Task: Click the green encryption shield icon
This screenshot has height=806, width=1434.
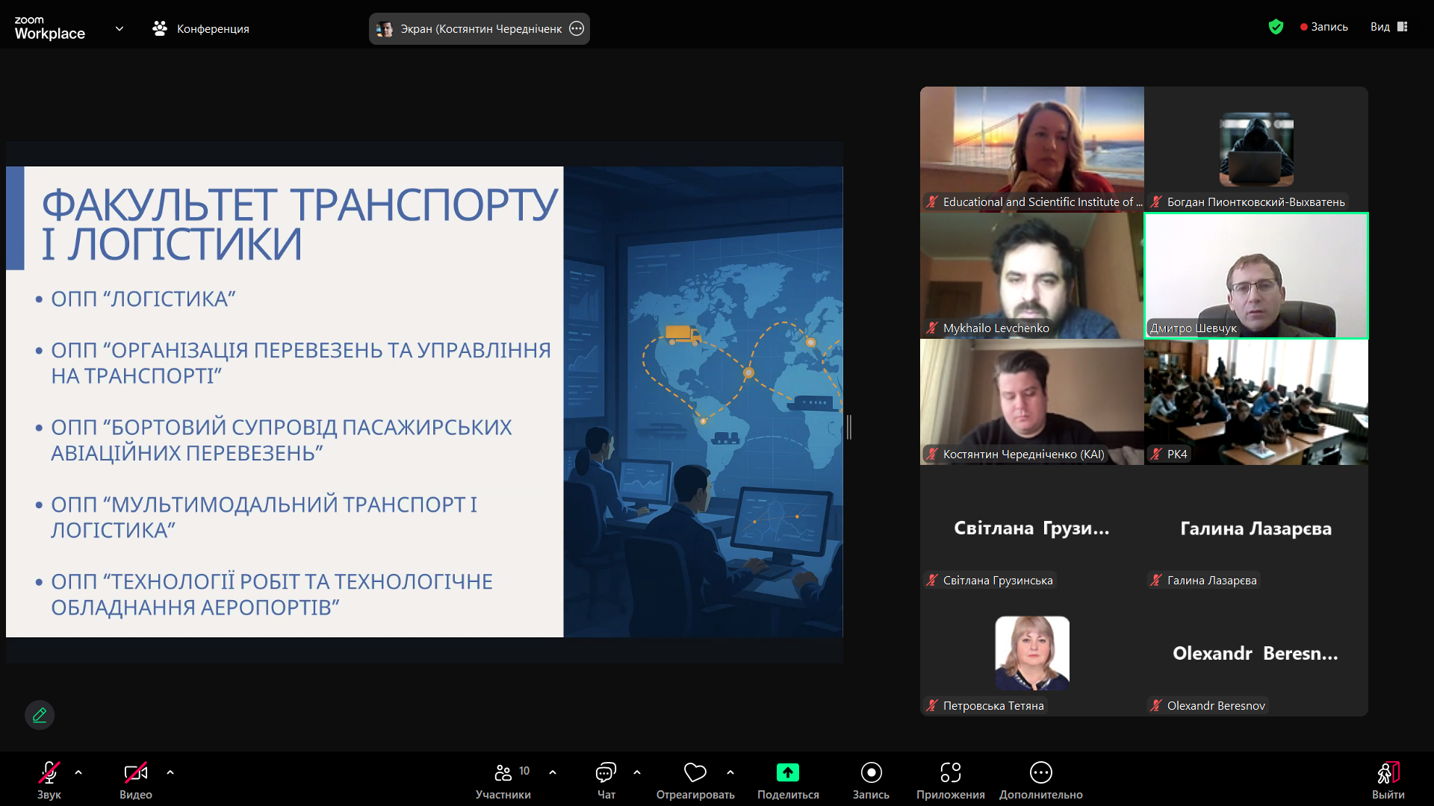Action: (x=1276, y=28)
